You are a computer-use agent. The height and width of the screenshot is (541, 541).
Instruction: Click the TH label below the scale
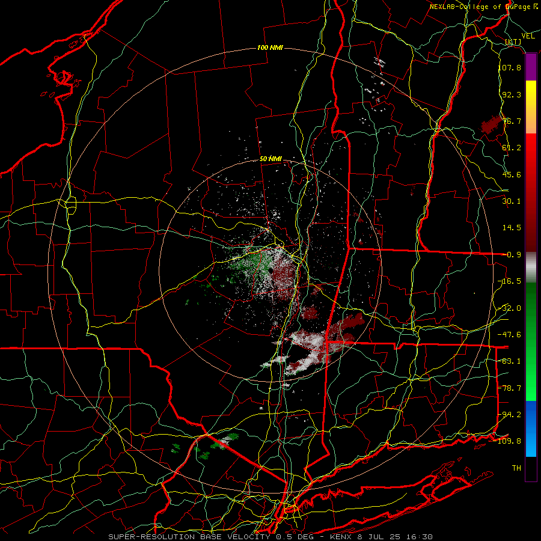[x=516, y=468]
